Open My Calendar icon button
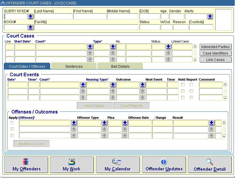This screenshot has height=178, width=235. click(x=118, y=165)
